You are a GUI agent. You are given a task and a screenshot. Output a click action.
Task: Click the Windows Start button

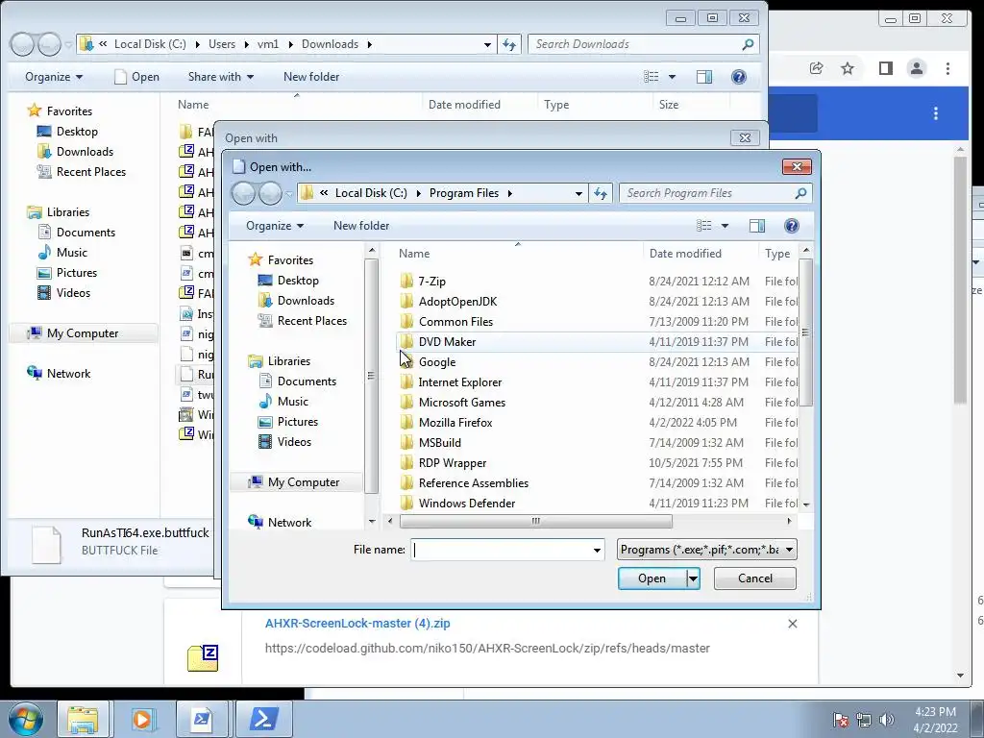click(26, 719)
